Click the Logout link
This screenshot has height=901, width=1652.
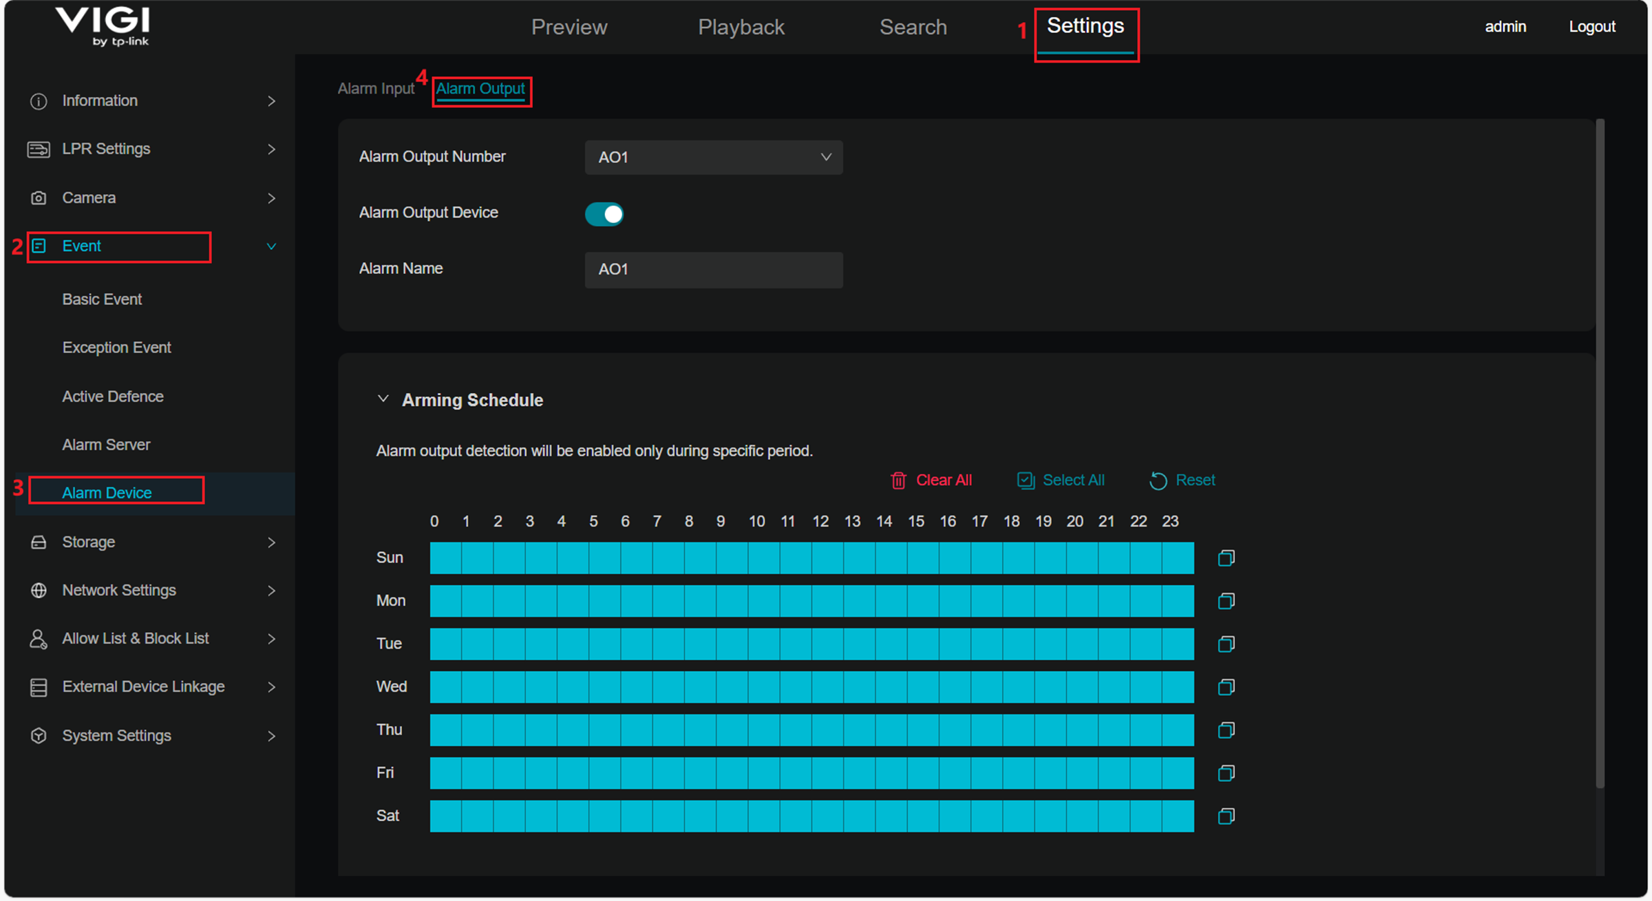1592,26
